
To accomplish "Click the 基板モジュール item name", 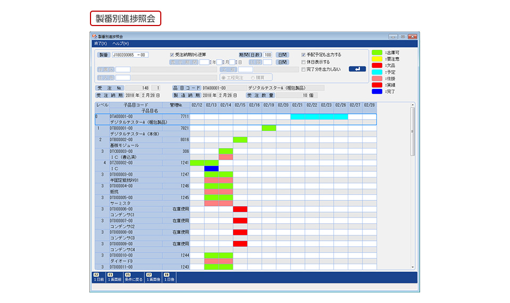I will click(124, 146).
